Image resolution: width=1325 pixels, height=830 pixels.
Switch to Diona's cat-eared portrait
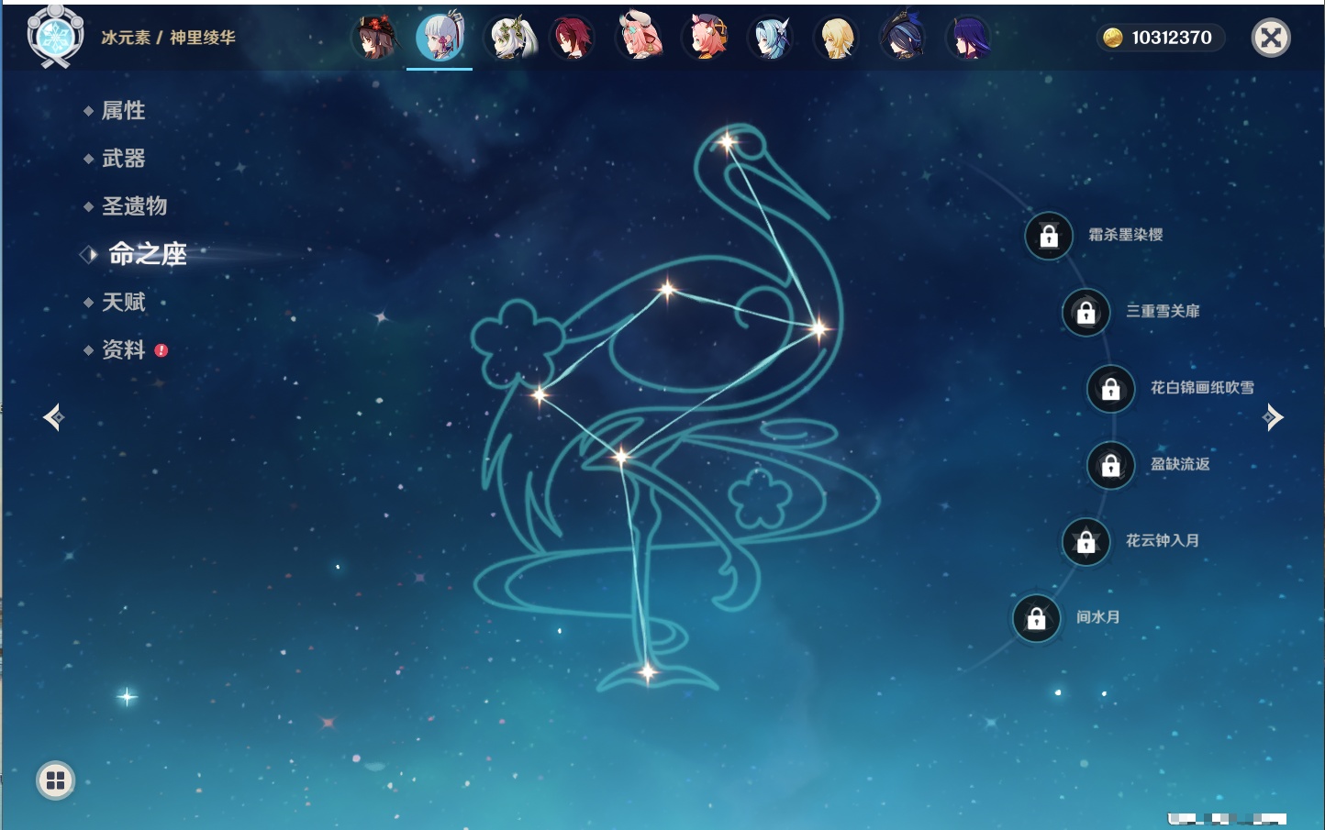707,38
